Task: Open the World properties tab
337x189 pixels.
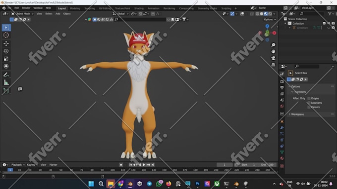Action: 282,106
